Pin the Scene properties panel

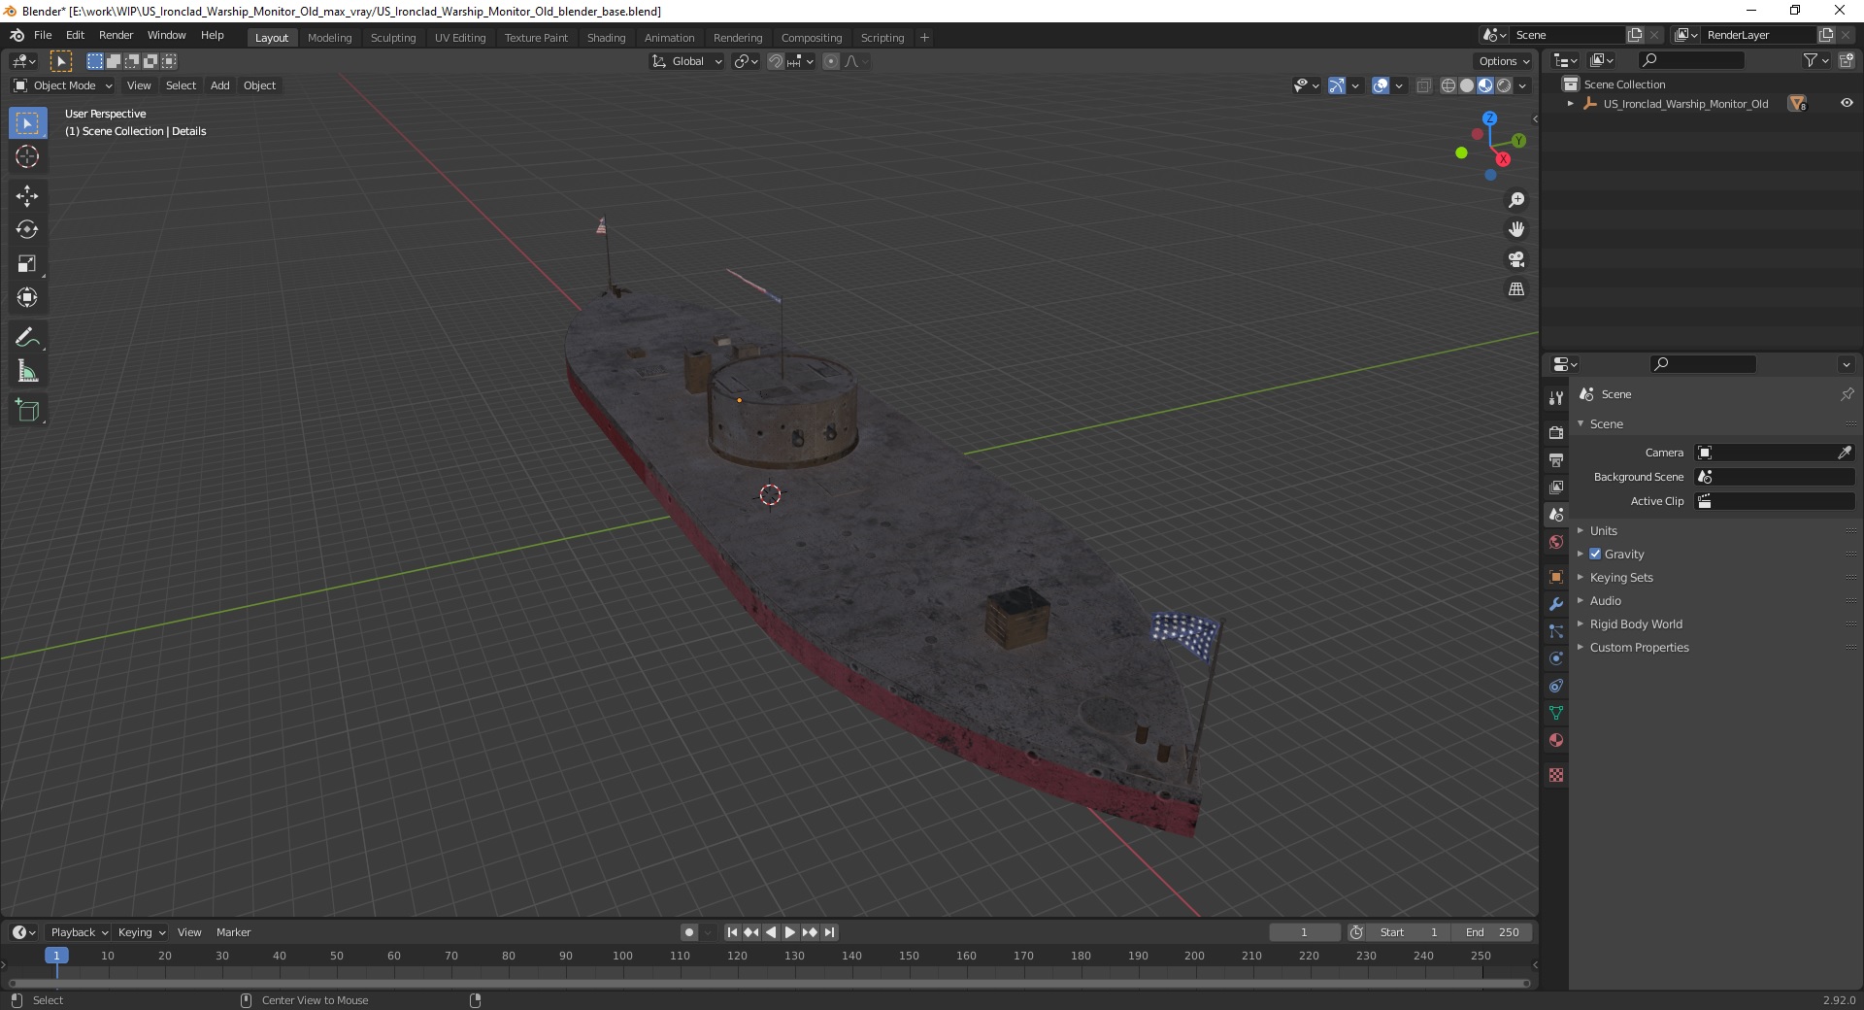click(x=1847, y=394)
